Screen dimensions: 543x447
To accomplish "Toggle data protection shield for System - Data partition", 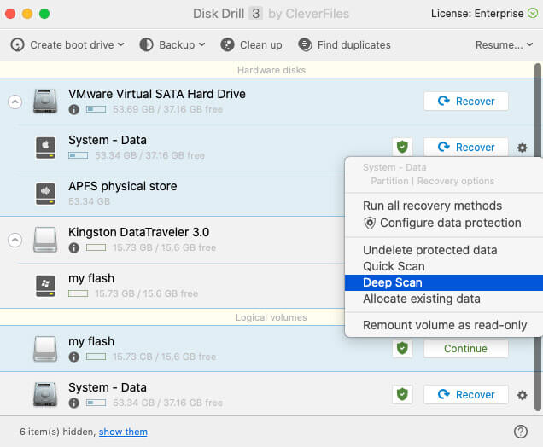I will point(402,147).
